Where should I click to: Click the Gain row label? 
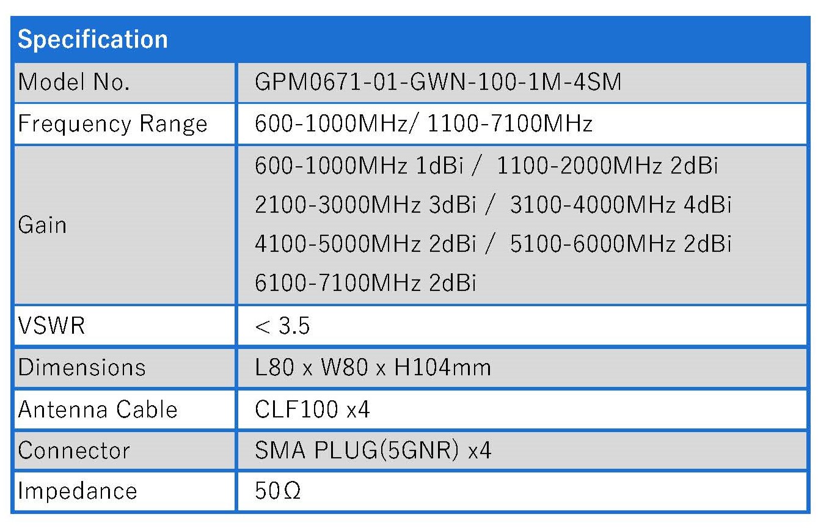[42, 225]
